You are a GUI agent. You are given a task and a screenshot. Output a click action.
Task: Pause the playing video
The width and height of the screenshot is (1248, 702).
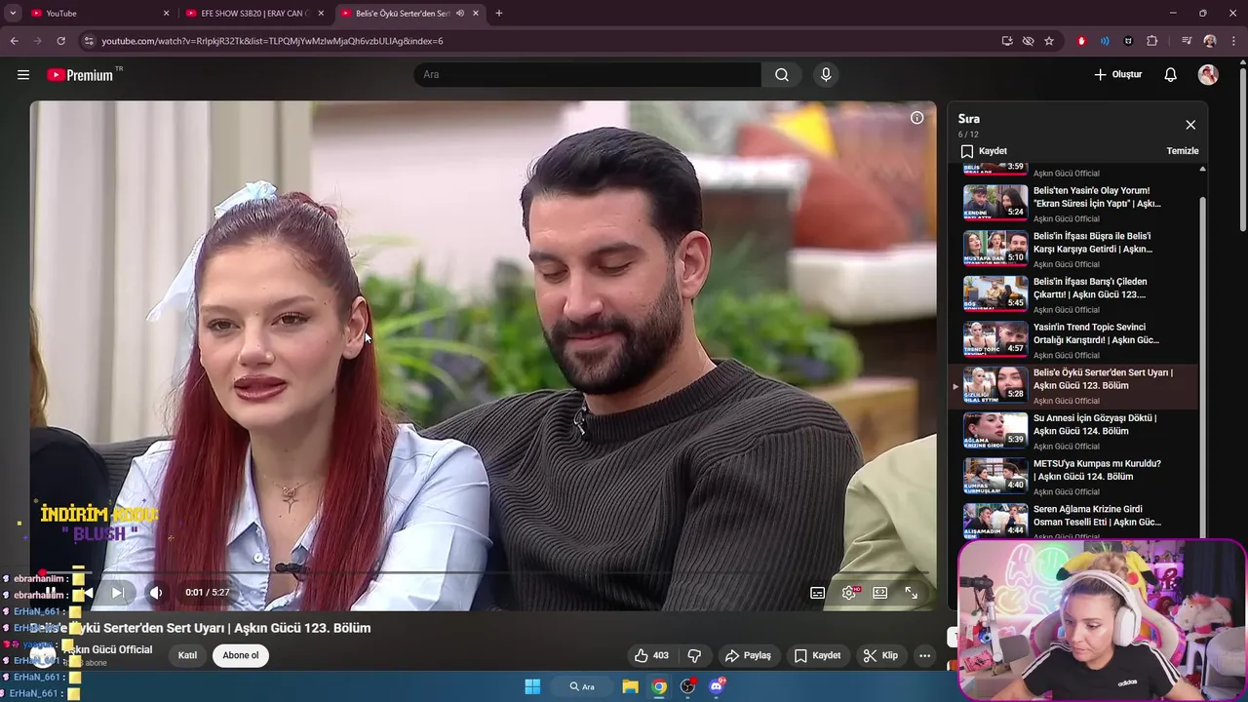[51, 593]
